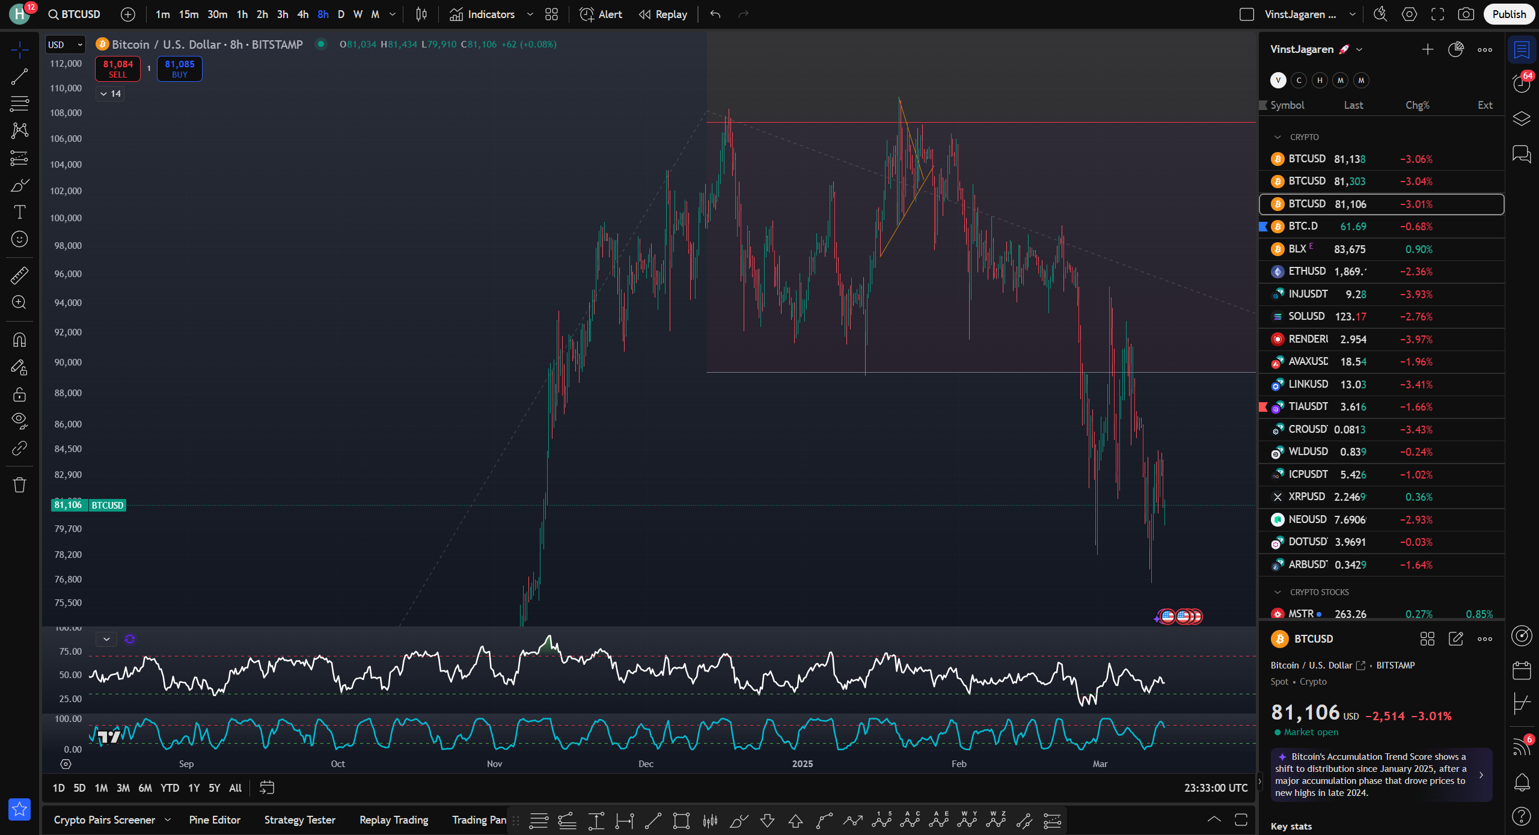1539x835 pixels.
Task: Collapse the CRYPTO watchlist section
Action: pos(1277,137)
